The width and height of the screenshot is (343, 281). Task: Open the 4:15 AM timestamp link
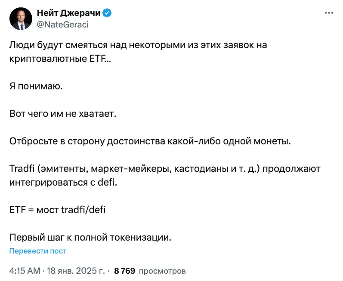[25, 271]
